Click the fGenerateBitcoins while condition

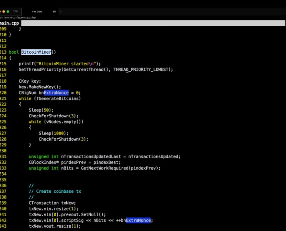point(57,99)
